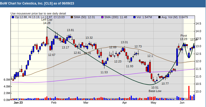Click the tall red candle below 12.1 label
Screen dimensions: 206x107
point(150,67)
